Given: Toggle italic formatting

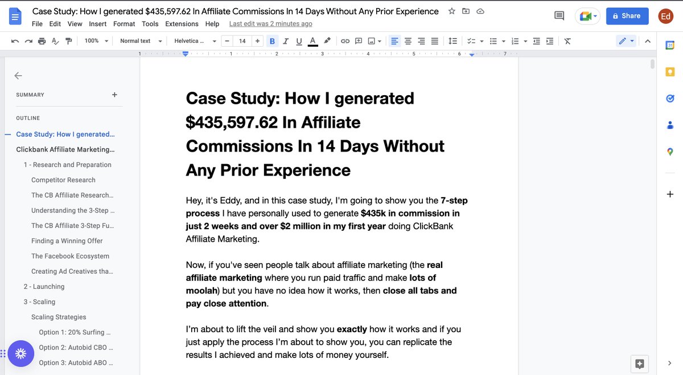Looking at the screenshot, I should 285,40.
